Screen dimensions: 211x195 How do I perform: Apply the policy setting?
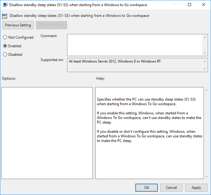[196, 188]
